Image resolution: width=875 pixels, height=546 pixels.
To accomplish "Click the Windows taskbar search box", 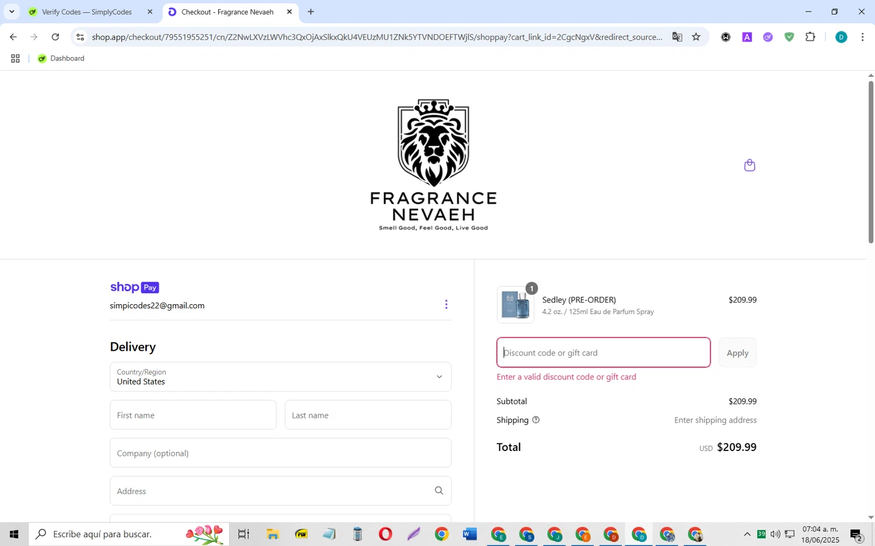I will click(129, 534).
